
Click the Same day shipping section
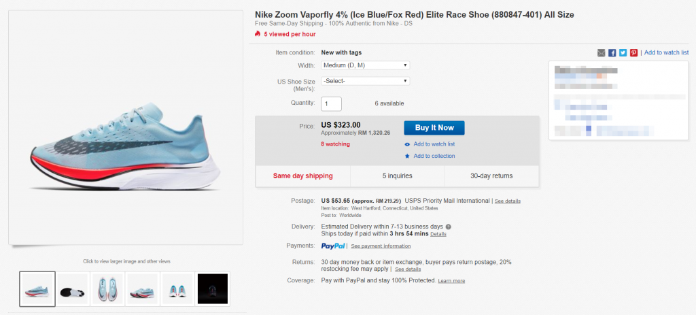[x=302, y=176]
